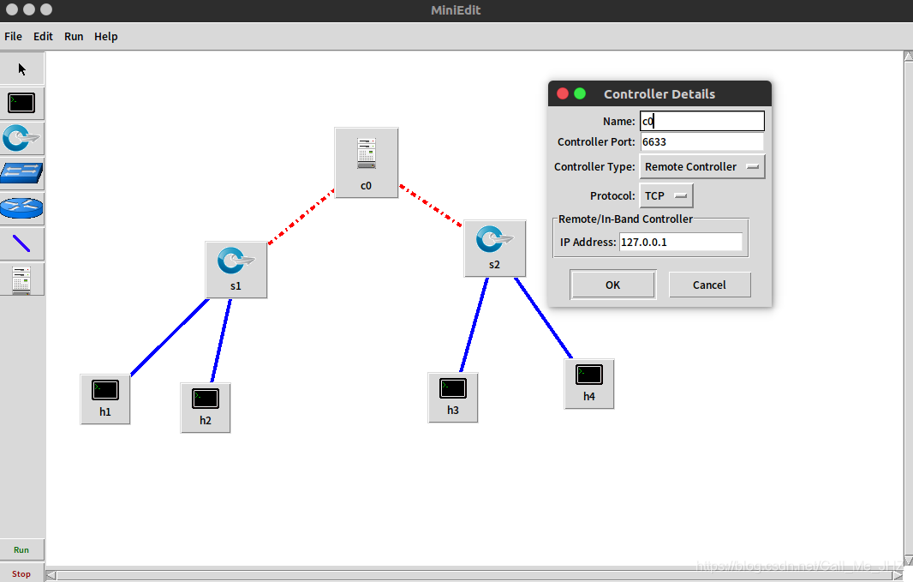
Task: Click the green button on Controller Details
Action: (x=580, y=93)
